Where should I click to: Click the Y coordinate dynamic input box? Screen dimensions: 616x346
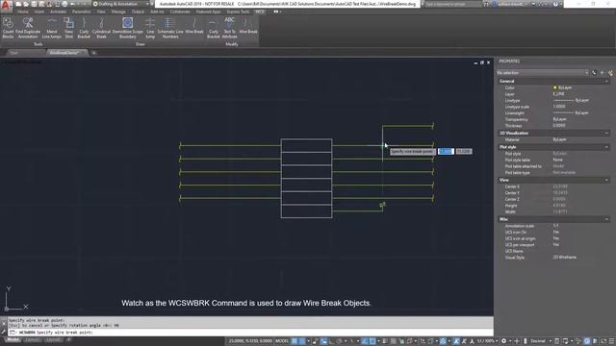(464, 152)
